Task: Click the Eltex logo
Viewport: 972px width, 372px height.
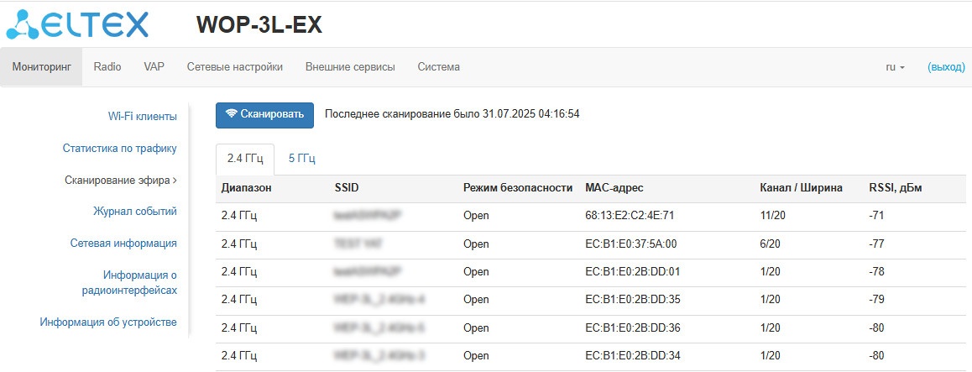Action: click(x=77, y=24)
